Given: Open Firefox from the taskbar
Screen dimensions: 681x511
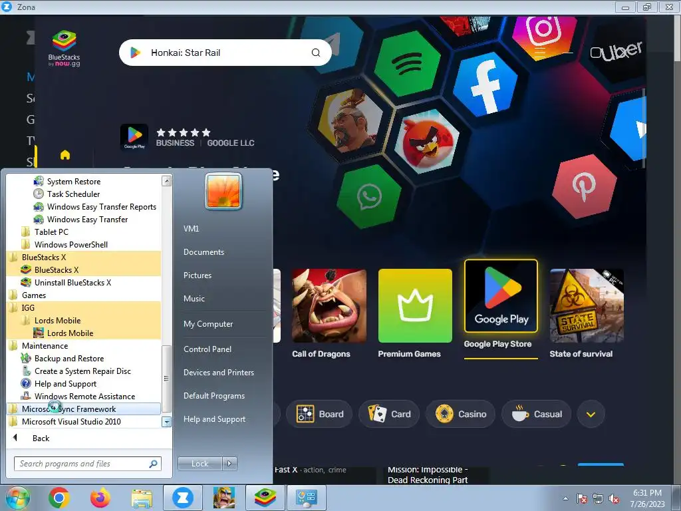Looking at the screenshot, I should click(x=100, y=498).
